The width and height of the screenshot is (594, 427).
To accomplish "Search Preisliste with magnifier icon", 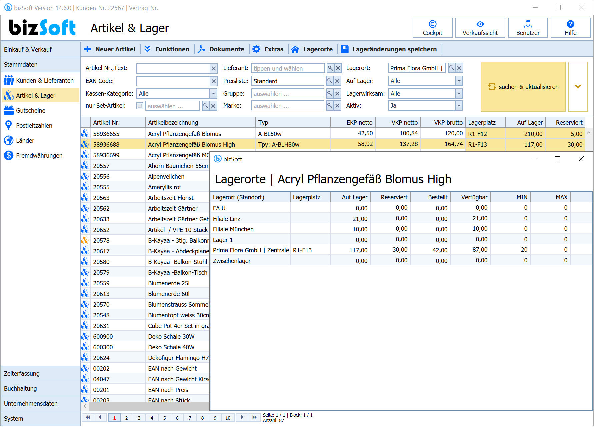I will [329, 81].
